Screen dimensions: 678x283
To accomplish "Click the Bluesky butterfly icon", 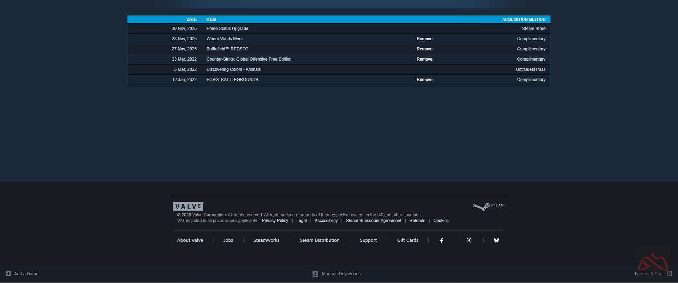I will tap(496, 240).
